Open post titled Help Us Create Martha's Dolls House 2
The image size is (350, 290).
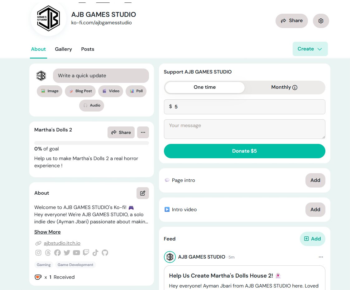pyautogui.click(x=221, y=276)
